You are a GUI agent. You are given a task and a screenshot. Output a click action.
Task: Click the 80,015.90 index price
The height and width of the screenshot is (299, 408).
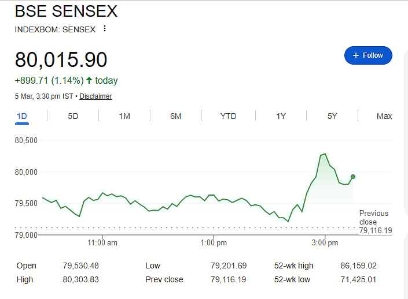[x=61, y=60]
